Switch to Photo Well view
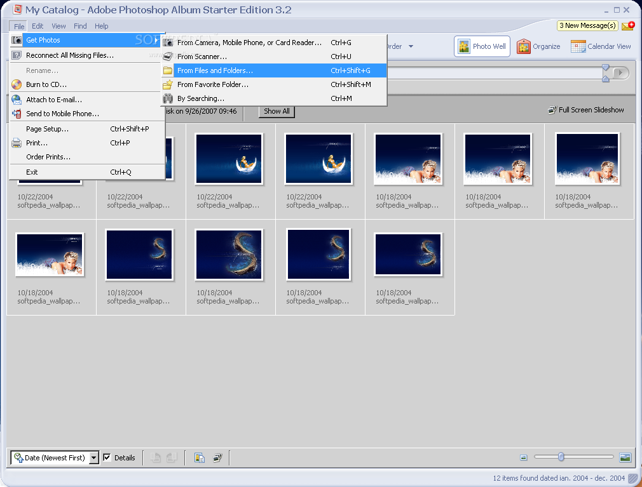This screenshot has width=642, height=487. point(482,46)
